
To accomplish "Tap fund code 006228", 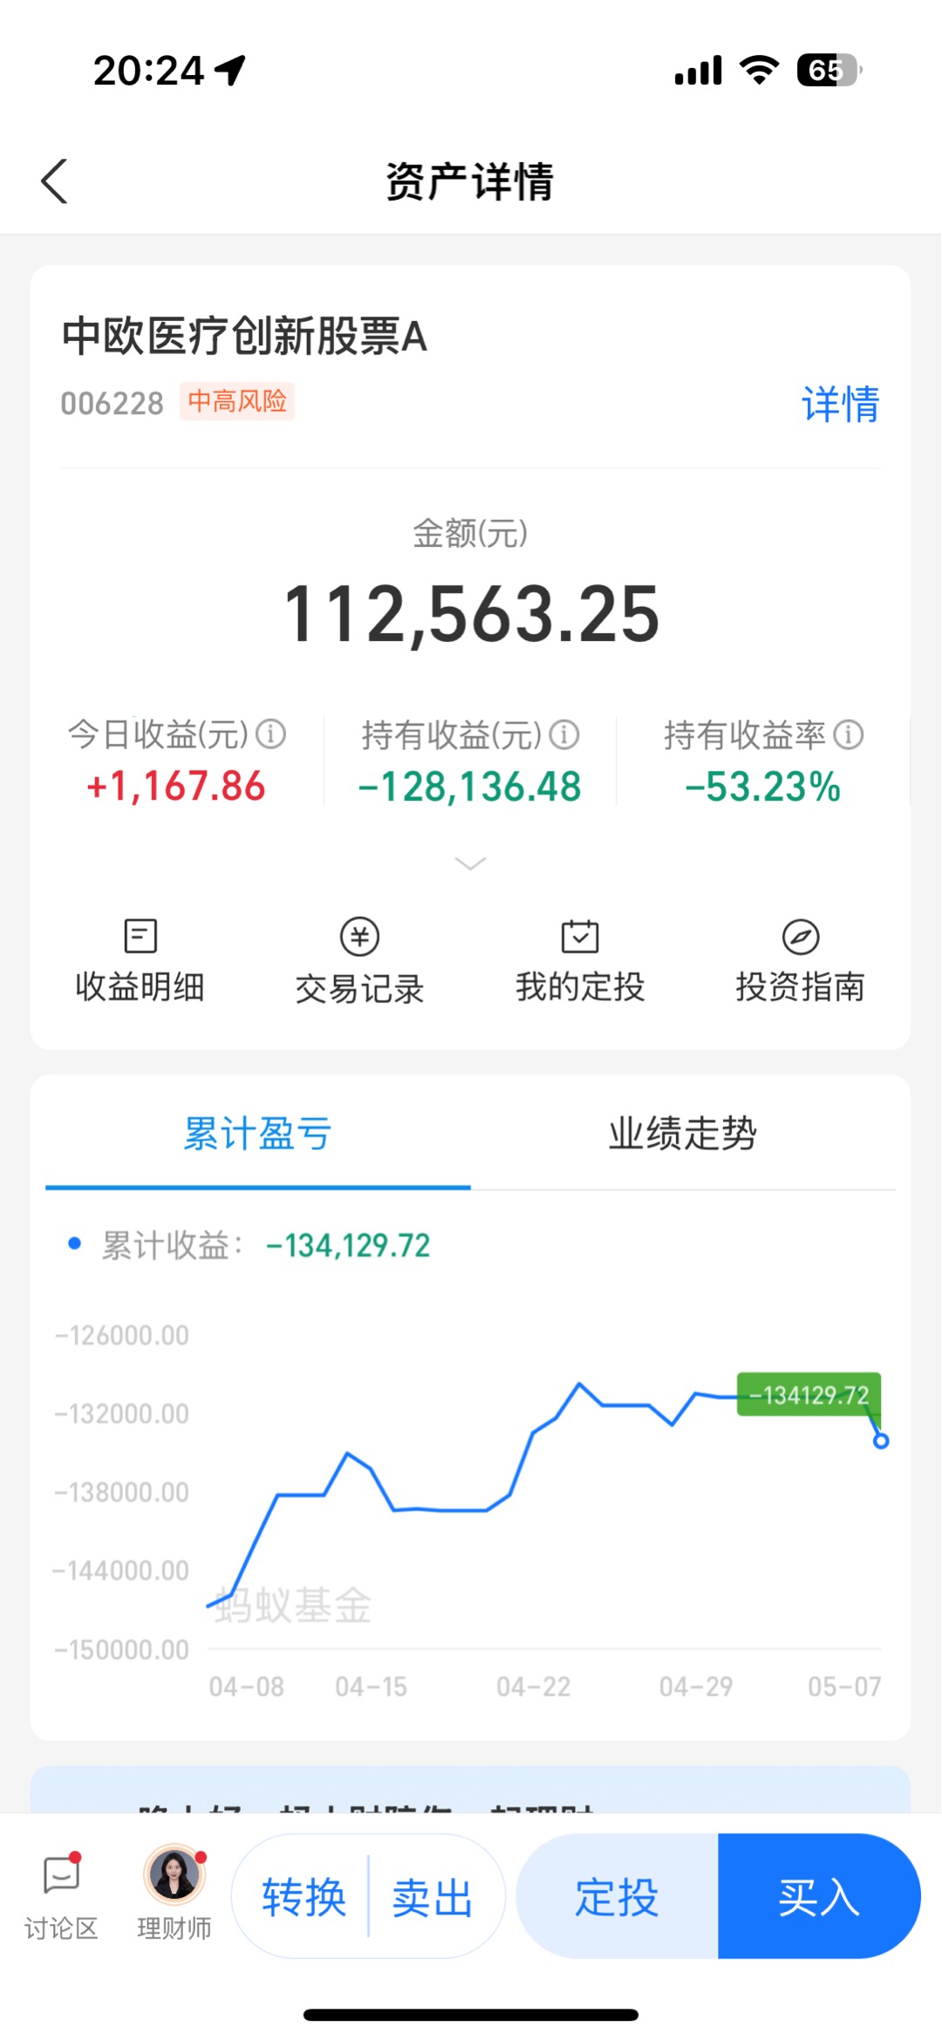I will [112, 404].
